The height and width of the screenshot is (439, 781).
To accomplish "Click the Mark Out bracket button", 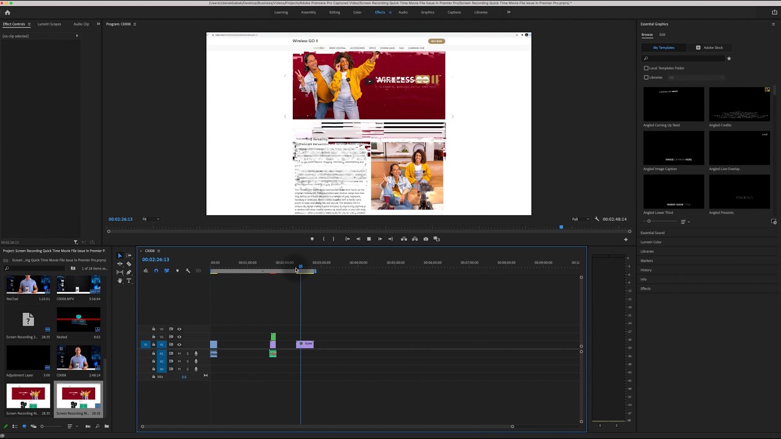I will [x=333, y=239].
